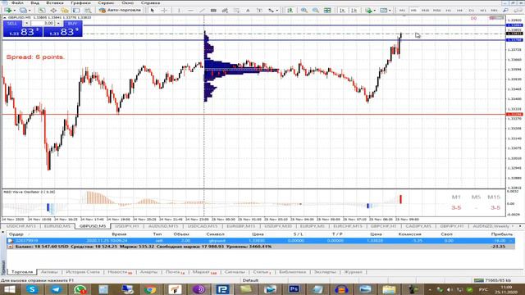This screenshot has width=525, height=295.
Task: Select the Vertical Line tool
Action: coord(179,11)
